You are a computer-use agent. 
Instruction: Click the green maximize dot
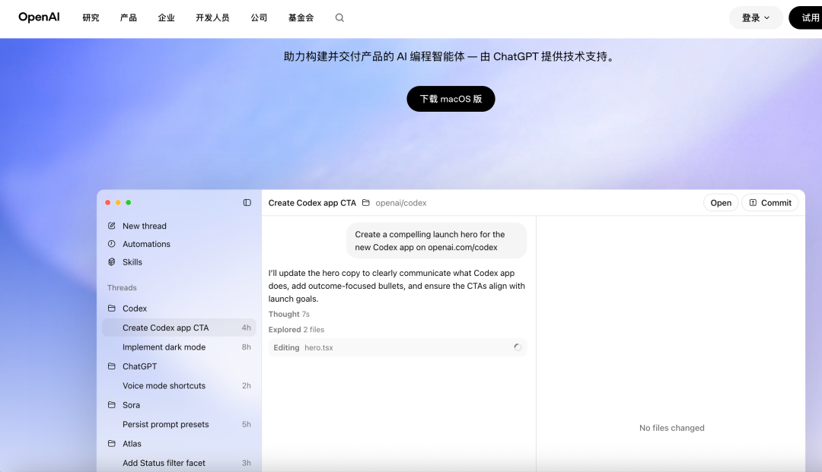click(129, 202)
